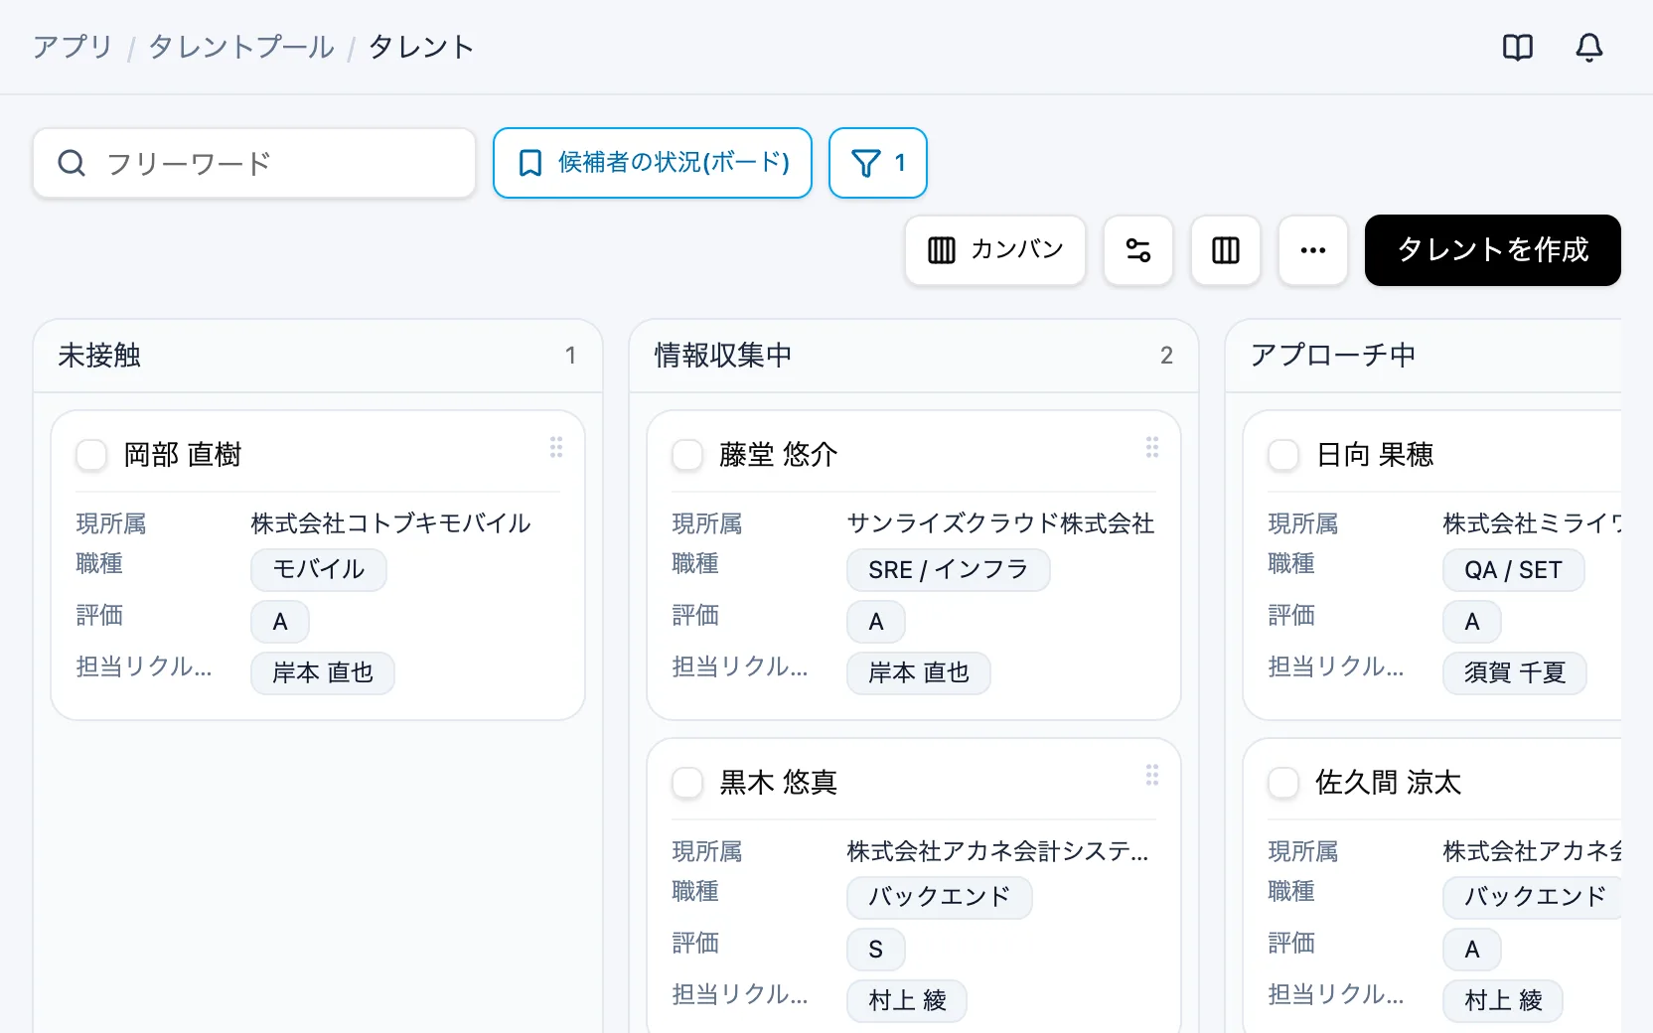This screenshot has width=1653, height=1033.
Task: Click the 未接触 column header
Action: (318, 356)
